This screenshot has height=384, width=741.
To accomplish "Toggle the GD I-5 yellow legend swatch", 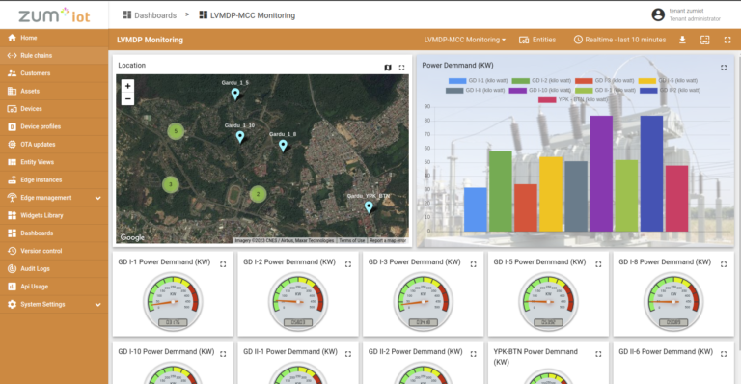I will [x=647, y=81].
